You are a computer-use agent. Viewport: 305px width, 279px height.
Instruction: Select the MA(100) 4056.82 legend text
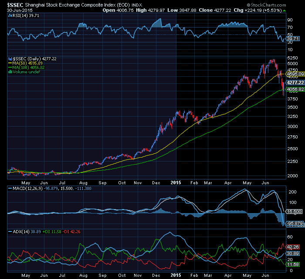coord(29,68)
